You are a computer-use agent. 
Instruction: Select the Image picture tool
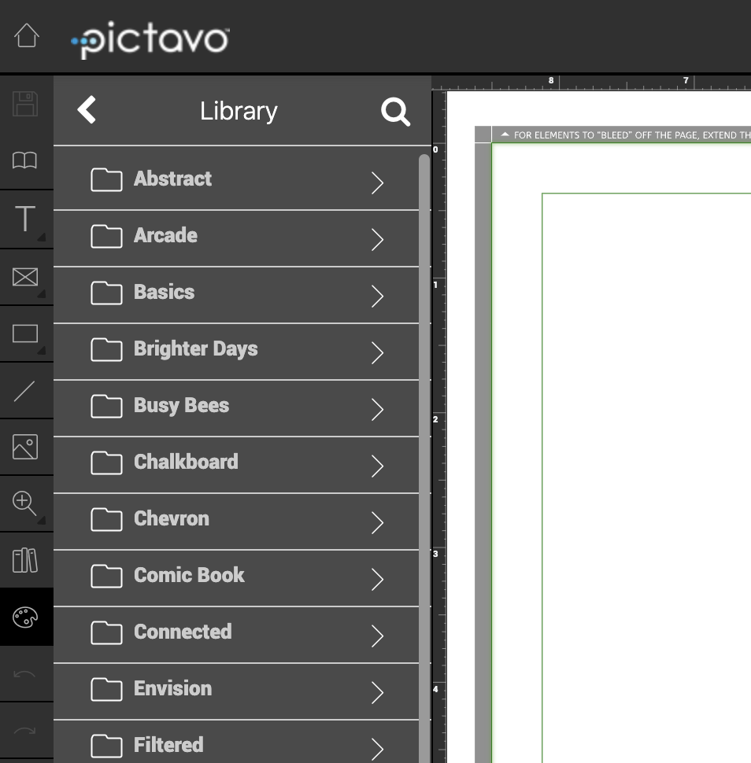pos(25,447)
